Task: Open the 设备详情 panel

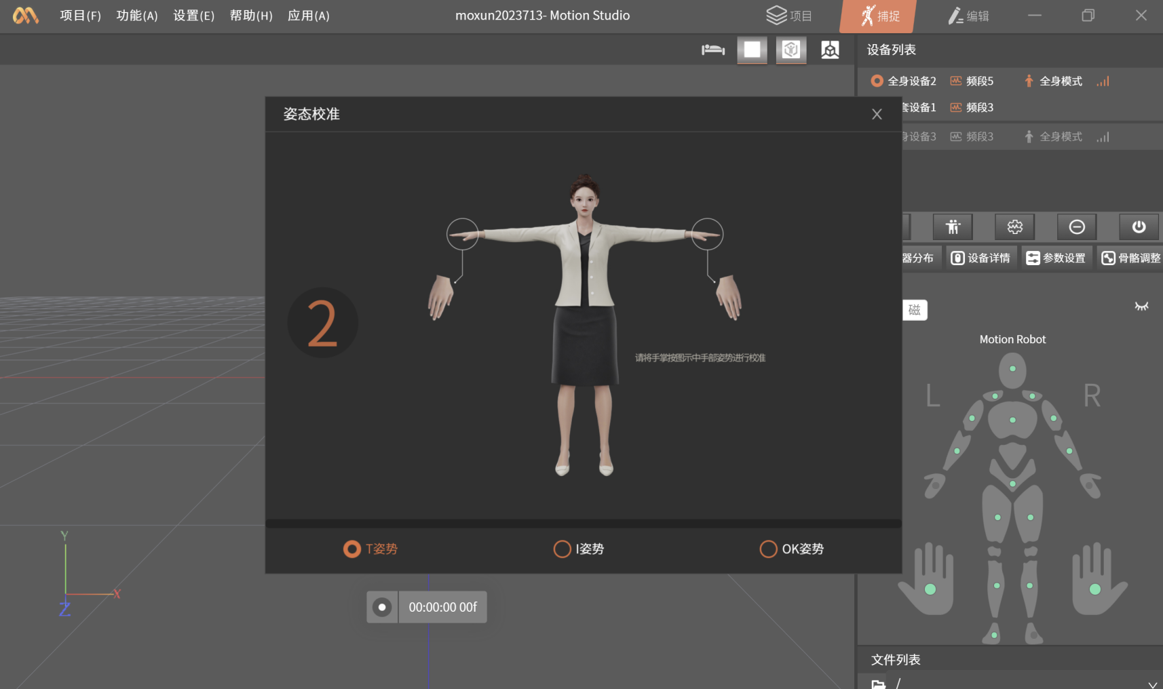Action: click(980, 258)
